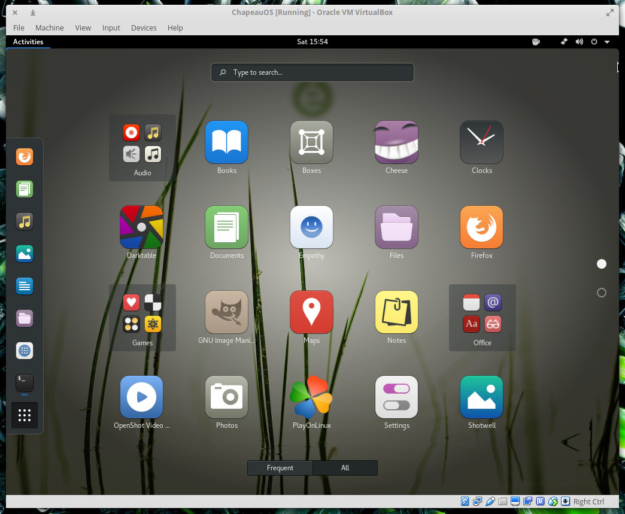Image resolution: width=625 pixels, height=514 pixels.
Task: Launch the Boxes application
Action: click(311, 142)
